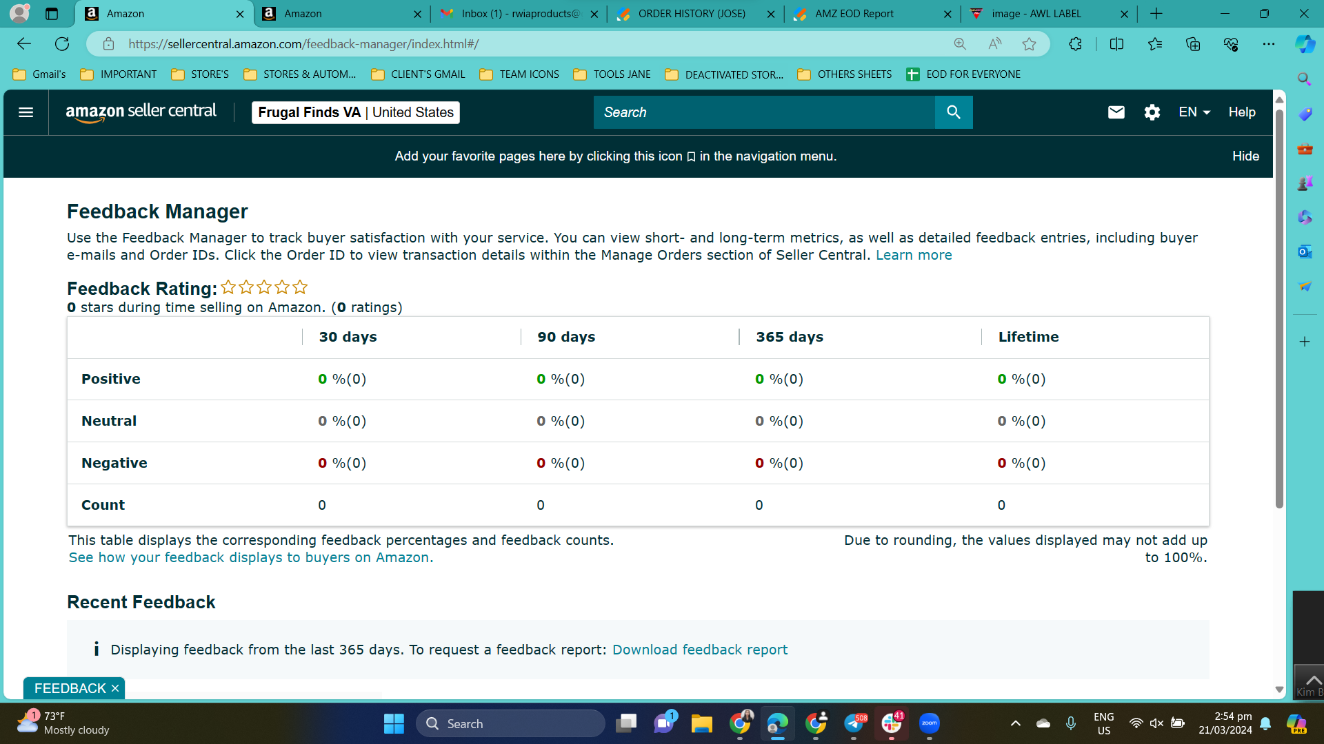
Task: Open the tab actions menu
Action: 52,14
